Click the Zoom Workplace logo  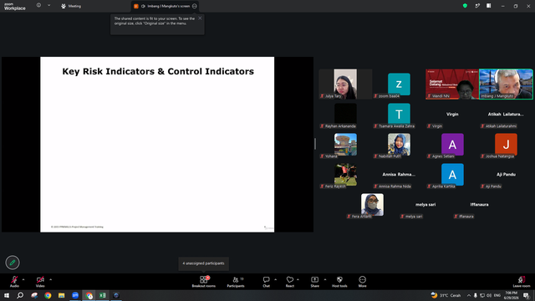coord(15,6)
